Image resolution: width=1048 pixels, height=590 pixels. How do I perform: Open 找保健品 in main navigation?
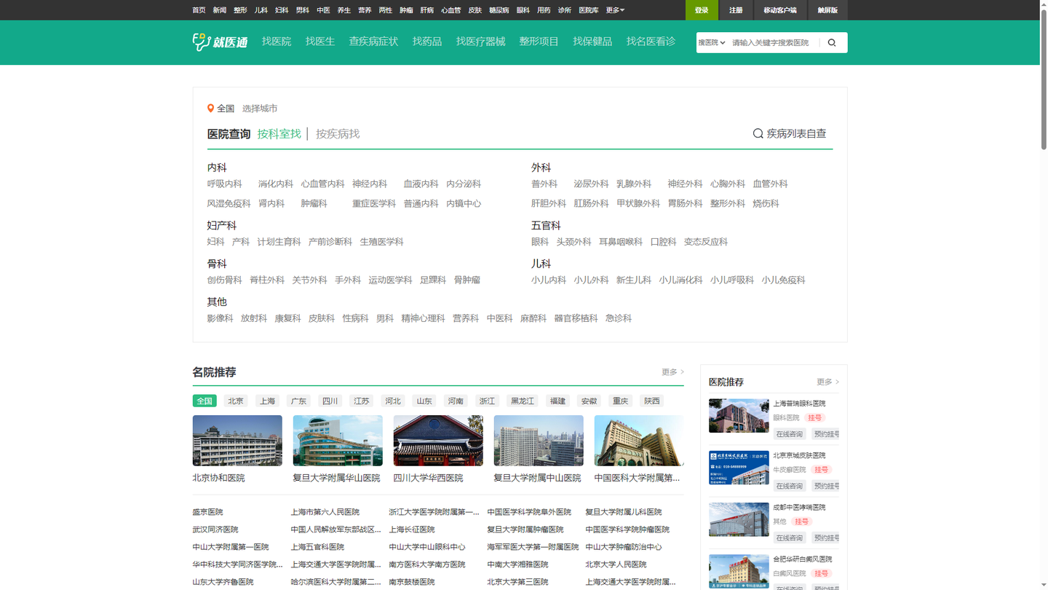click(592, 42)
